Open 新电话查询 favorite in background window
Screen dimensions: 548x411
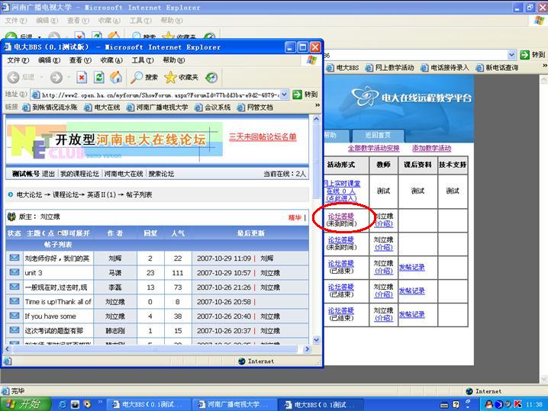[497, 68]
